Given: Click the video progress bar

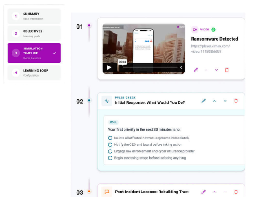Looking at the screenshot, I should pyautogui.click(x=150, y=67).
